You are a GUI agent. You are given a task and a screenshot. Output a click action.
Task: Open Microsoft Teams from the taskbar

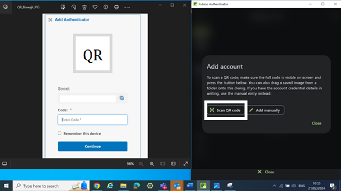[163, 186]
